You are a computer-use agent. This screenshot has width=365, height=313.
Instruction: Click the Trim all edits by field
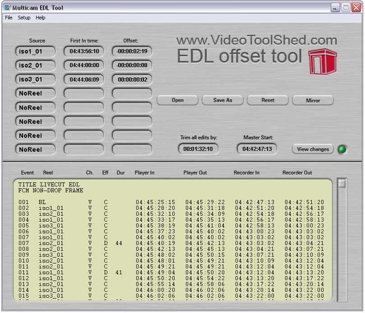point(198,149)
